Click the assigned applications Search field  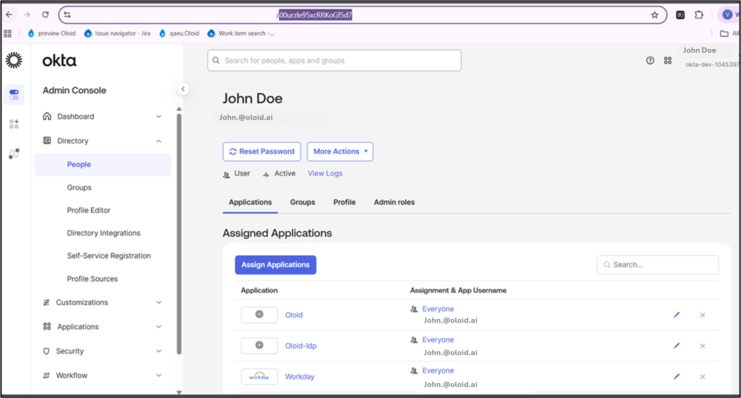[x=657, y=265]
